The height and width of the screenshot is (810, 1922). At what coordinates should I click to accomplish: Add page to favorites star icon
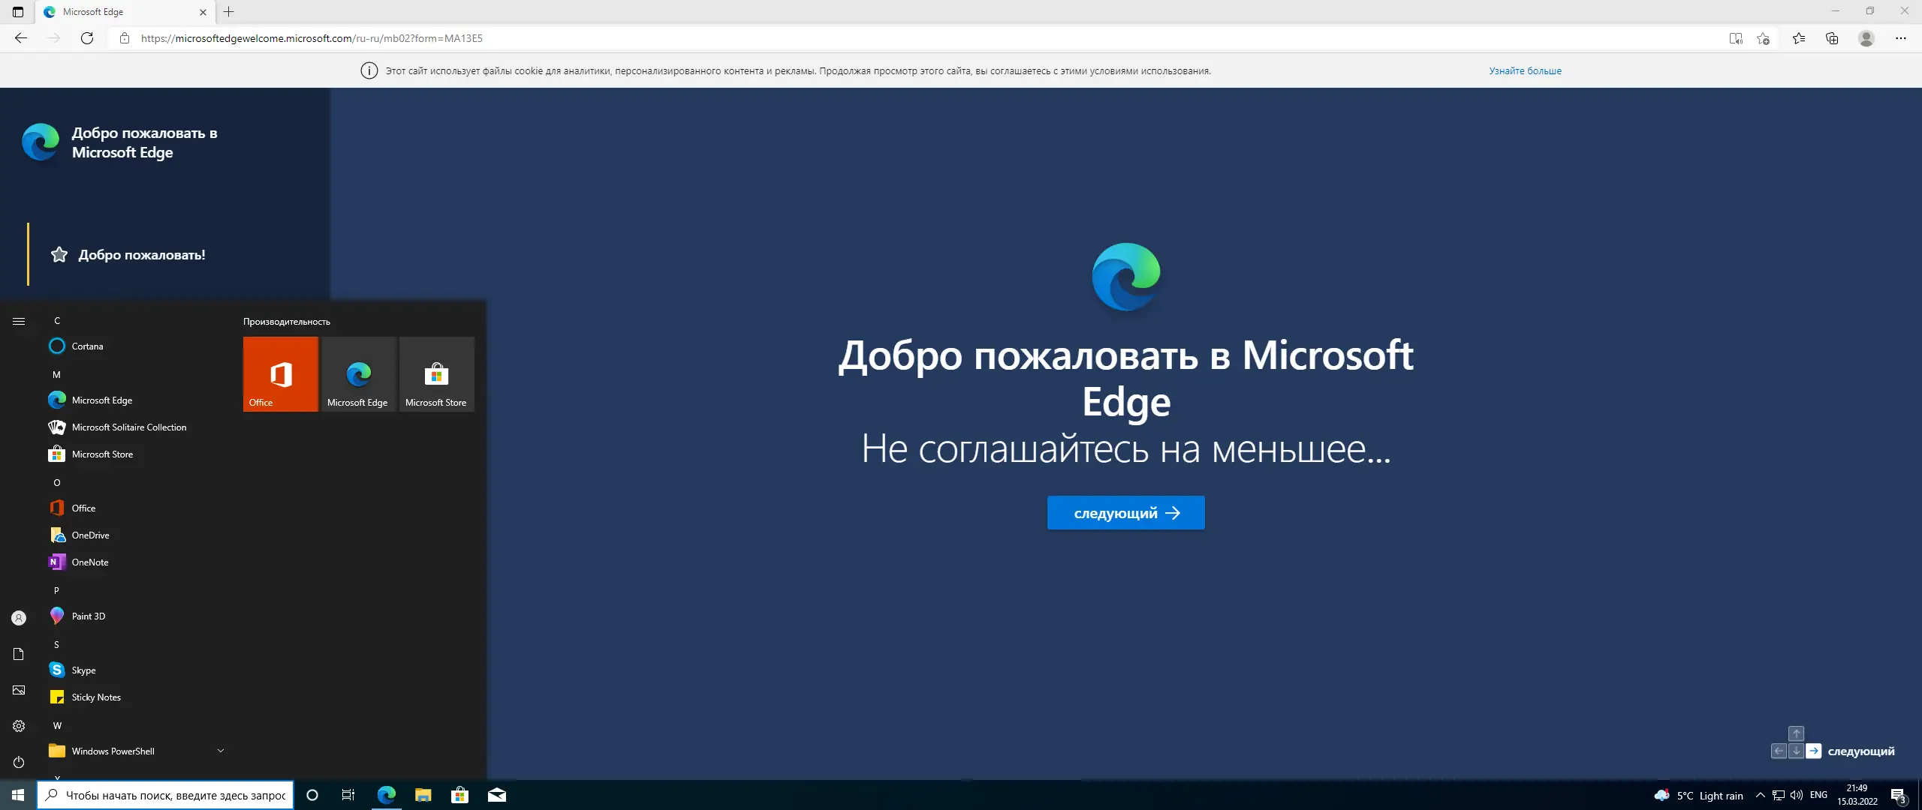1763,38
